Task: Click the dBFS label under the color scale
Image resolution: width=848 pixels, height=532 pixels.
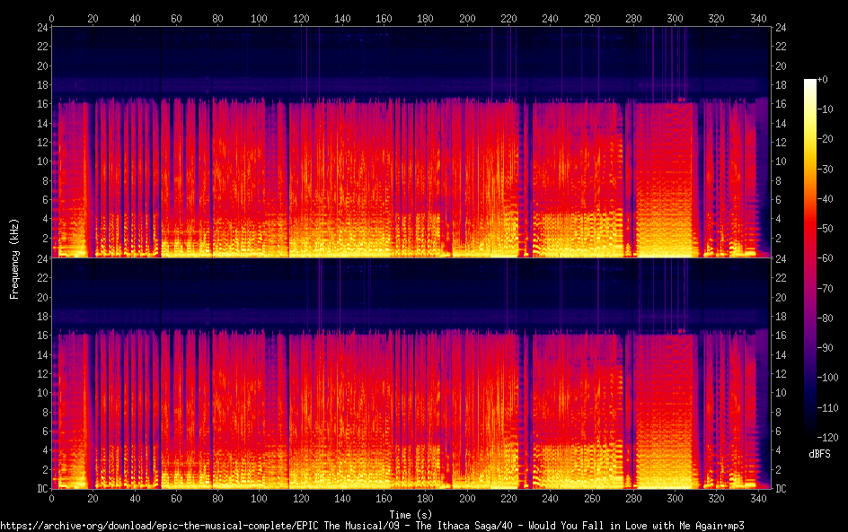Action: click(819, 454)
